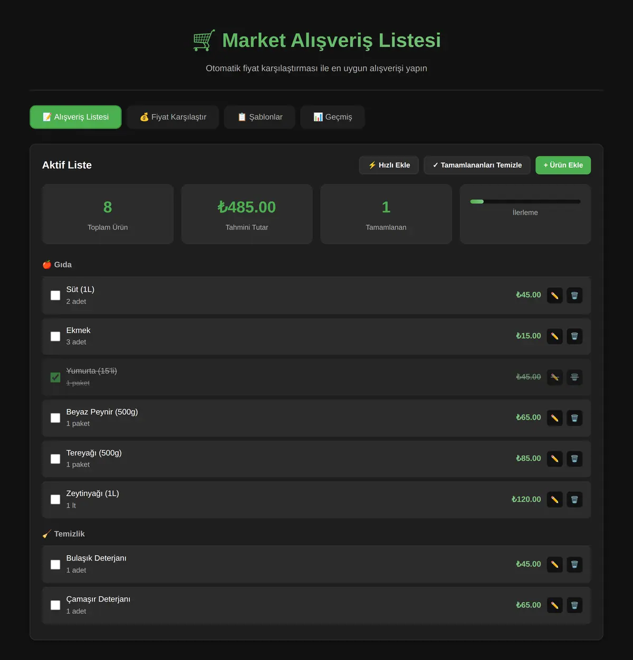
Task: Open the Fiyat Karşılaştır tab
Action: pos(173,117)
